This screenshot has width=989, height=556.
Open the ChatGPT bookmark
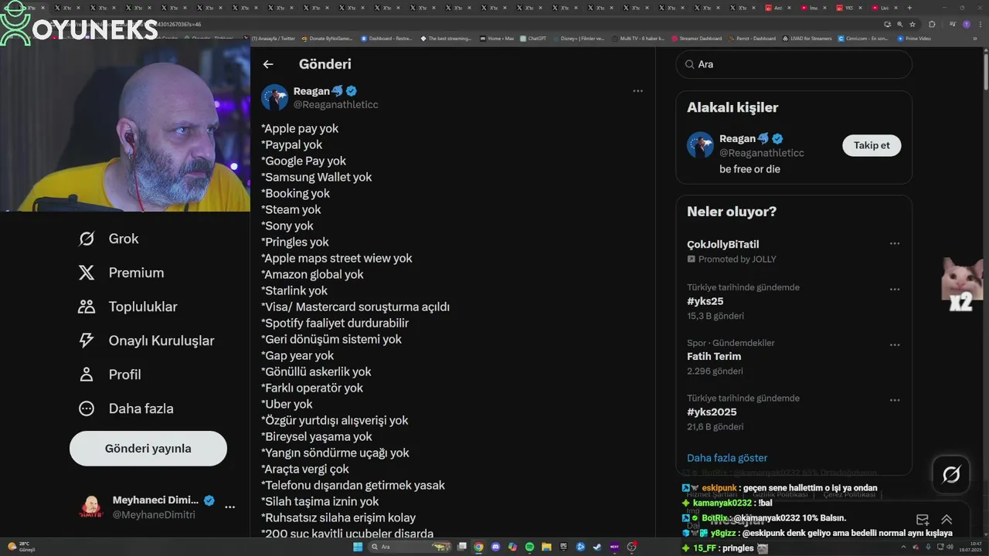(x=533, y=39)
